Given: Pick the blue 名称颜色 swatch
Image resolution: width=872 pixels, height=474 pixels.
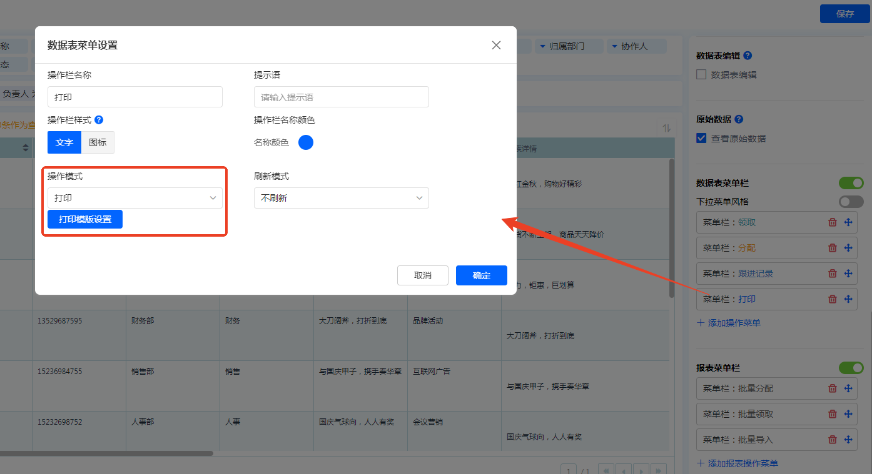Looking at the screenshot, I should coord(305,142).
